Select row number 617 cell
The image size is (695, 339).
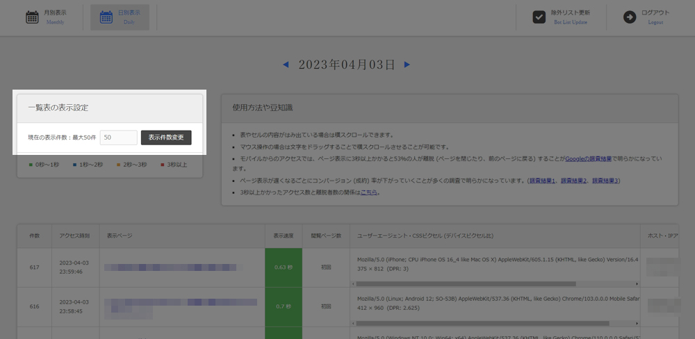(35, 267)
